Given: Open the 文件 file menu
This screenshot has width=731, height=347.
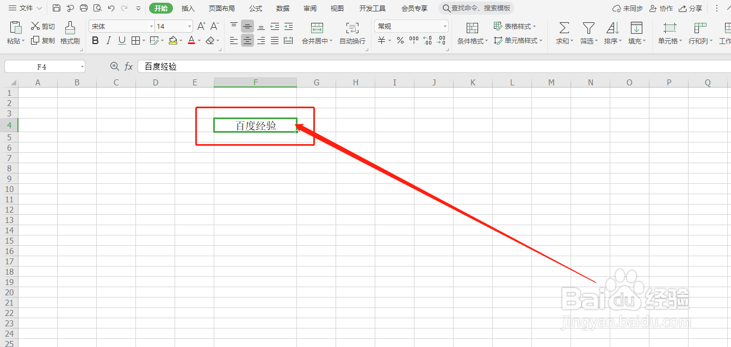Looking at the screenshot, I should tap(25, 8).
